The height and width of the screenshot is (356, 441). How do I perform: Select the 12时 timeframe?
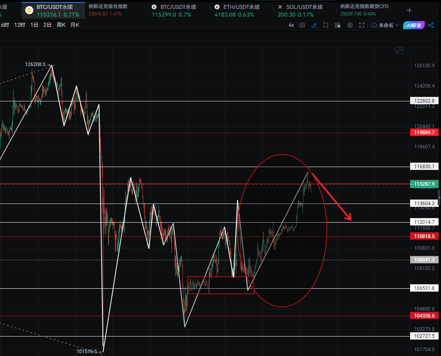(20, 25)
